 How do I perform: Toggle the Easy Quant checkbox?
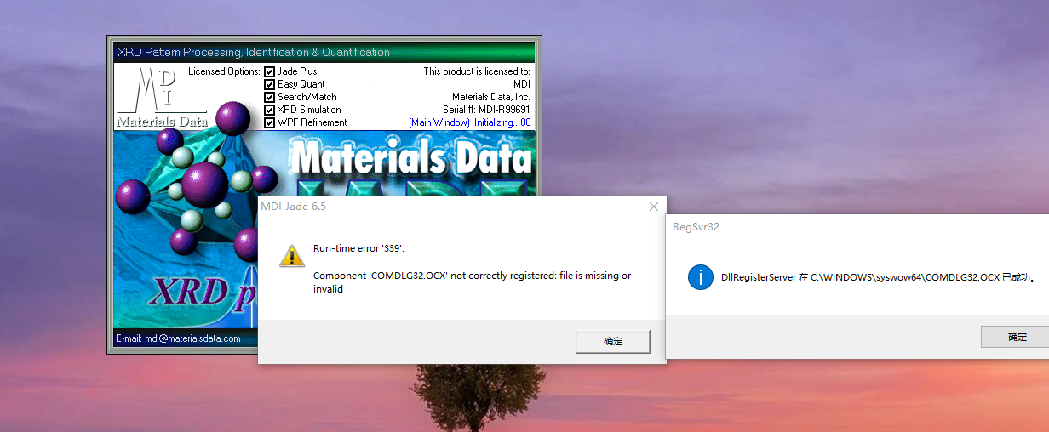(x=270, y=84)
